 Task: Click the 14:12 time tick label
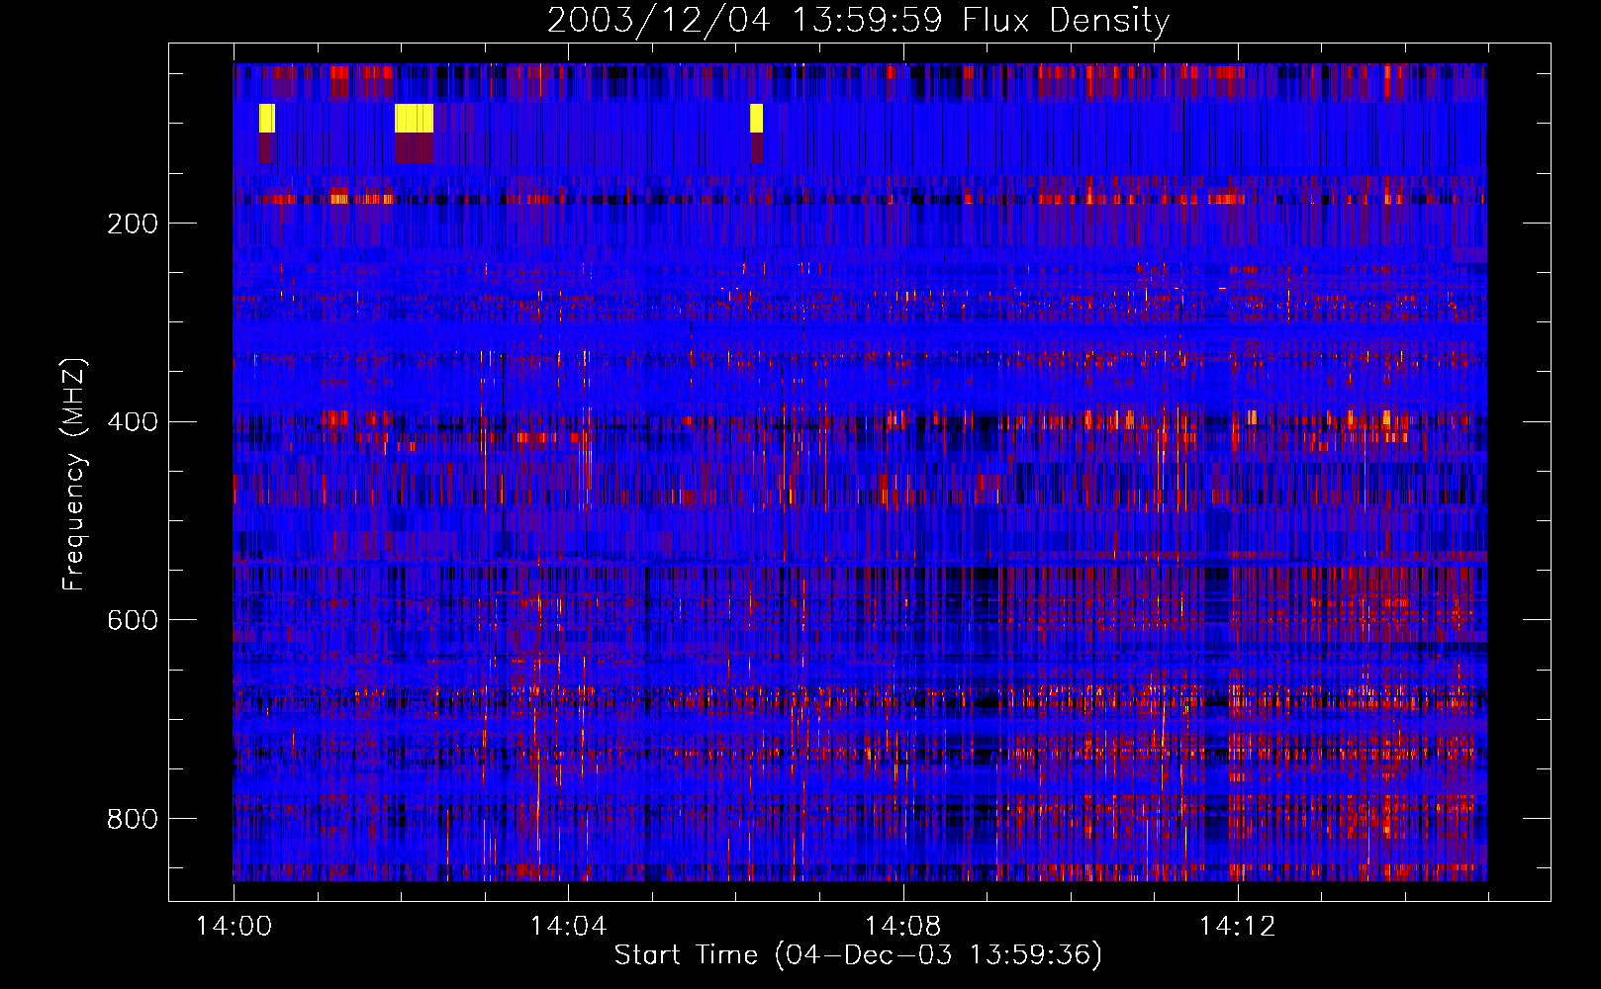coord(1237,926)
